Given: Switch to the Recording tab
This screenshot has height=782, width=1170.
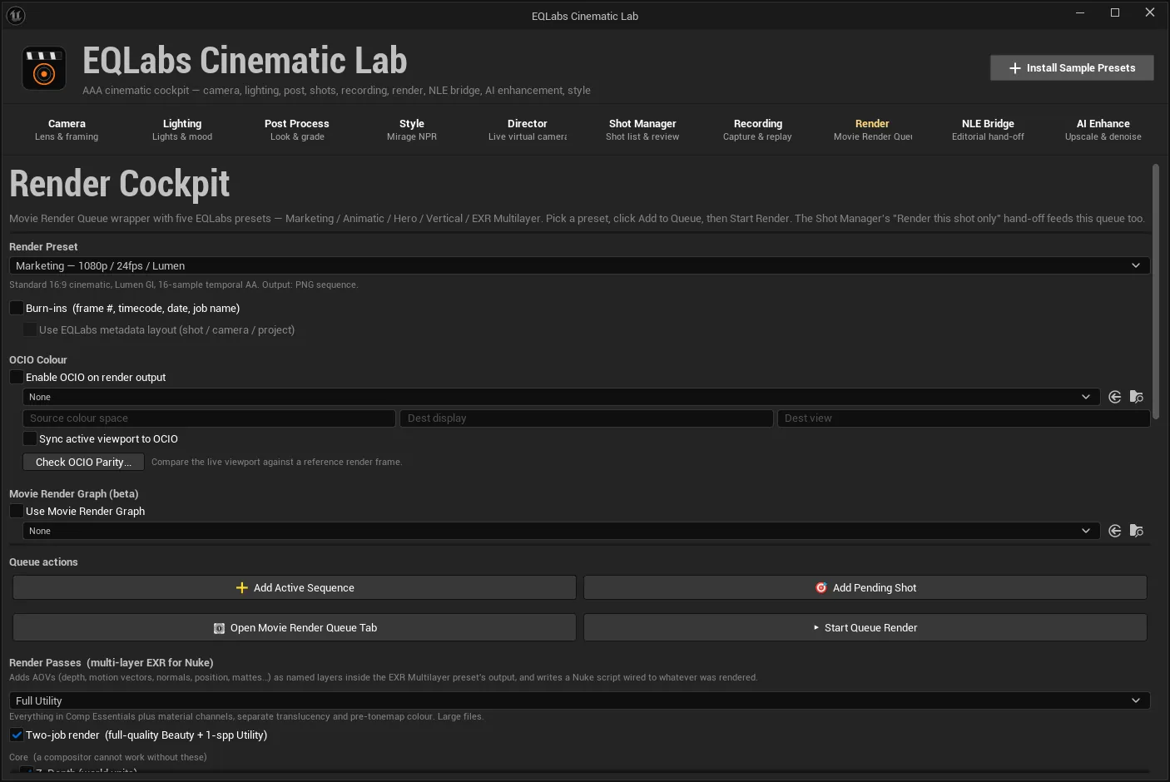Looking at the screenshot, I should pos(757,130).
